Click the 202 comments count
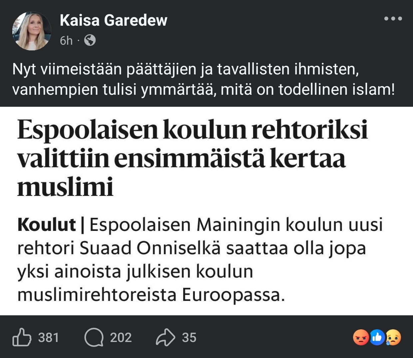This screenshot has width=413, height=358. (121, 338)
